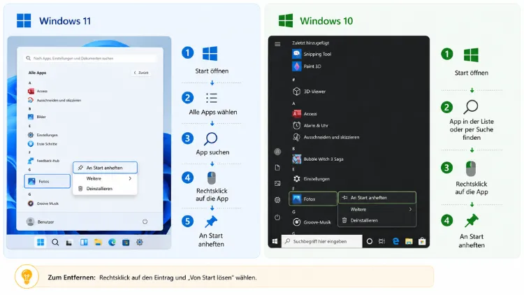Choose An Start anheften in Windows 11 menu
The height and width of the screenshot is (295, 524).
105,168
